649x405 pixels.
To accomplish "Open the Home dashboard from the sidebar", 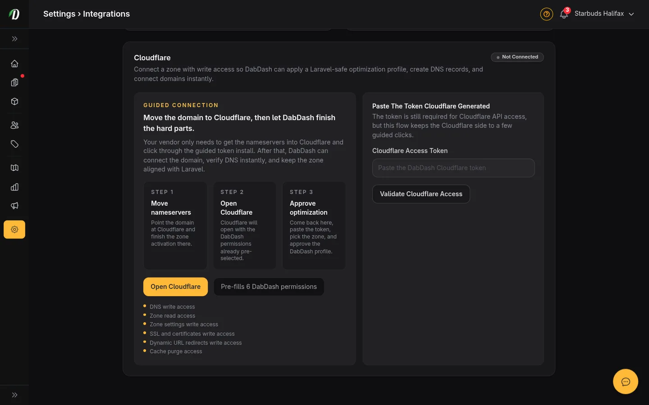I will point(14,63).
